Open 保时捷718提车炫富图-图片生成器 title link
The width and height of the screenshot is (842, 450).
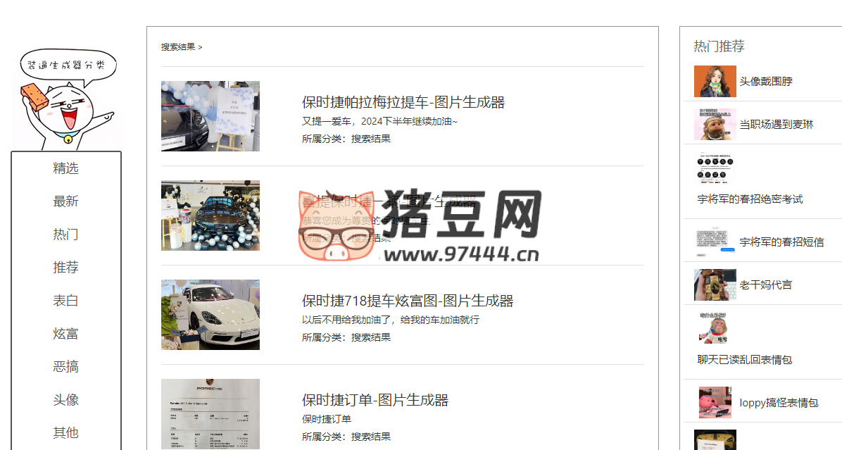click(408, 301)
